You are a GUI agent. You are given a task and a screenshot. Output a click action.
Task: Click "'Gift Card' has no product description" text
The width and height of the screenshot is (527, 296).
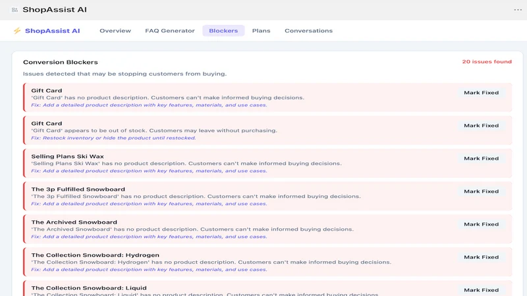[x=168, y=97]
